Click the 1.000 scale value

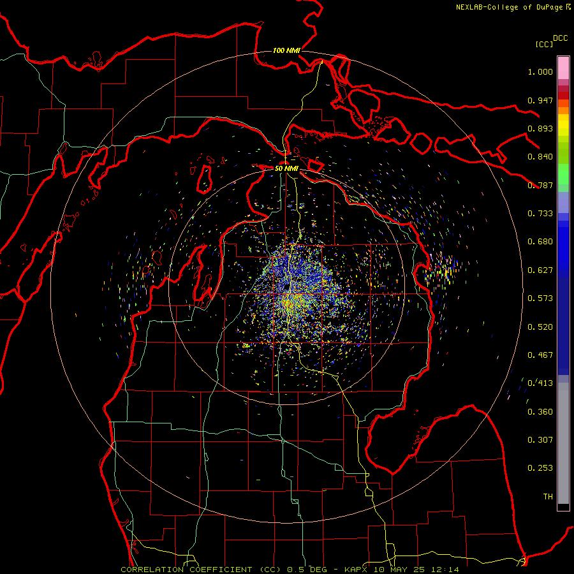(x=540, y=71)
